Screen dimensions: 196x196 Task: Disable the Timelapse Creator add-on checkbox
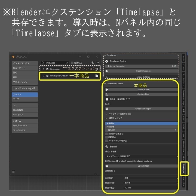47,76
